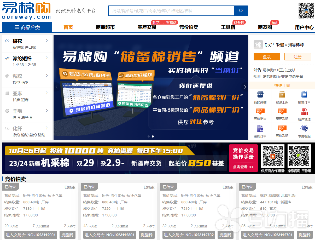Viewport: 315px width, 240px height.
Task: Show previous banner with left arrow
Action: [x=56, y=87]
